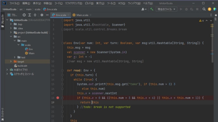
Task: Click the Select Opened File crosshair icon
Action: 24,15
